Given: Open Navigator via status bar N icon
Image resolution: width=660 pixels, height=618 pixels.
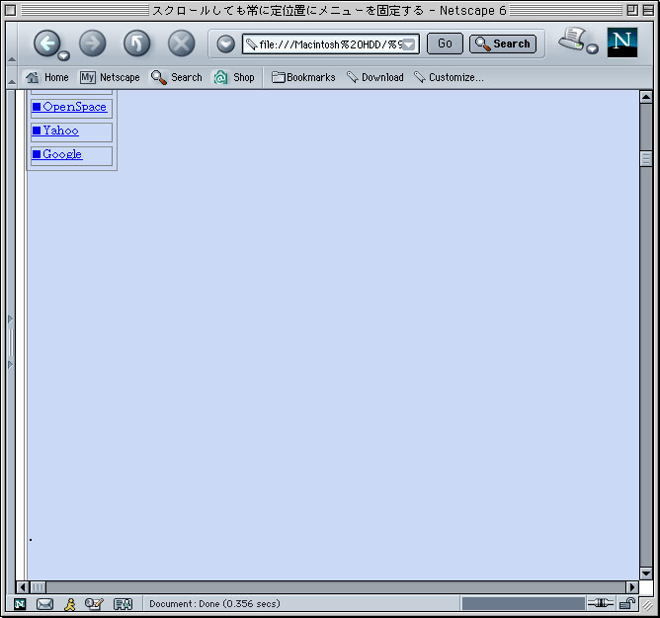Looking at the screenshot, I should [20, 604].
